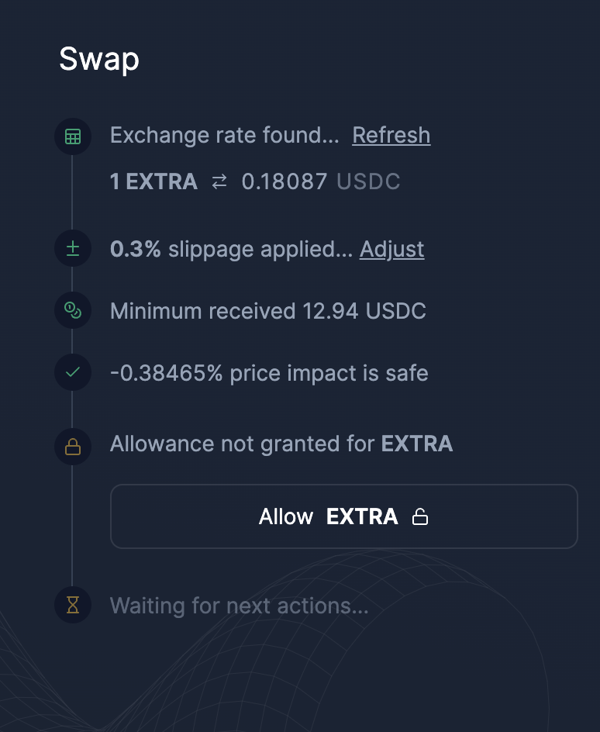The width and height of the screenshot is (600, 732).
Task: Click the hourglass waiting icon
Action: click(73, 605)
